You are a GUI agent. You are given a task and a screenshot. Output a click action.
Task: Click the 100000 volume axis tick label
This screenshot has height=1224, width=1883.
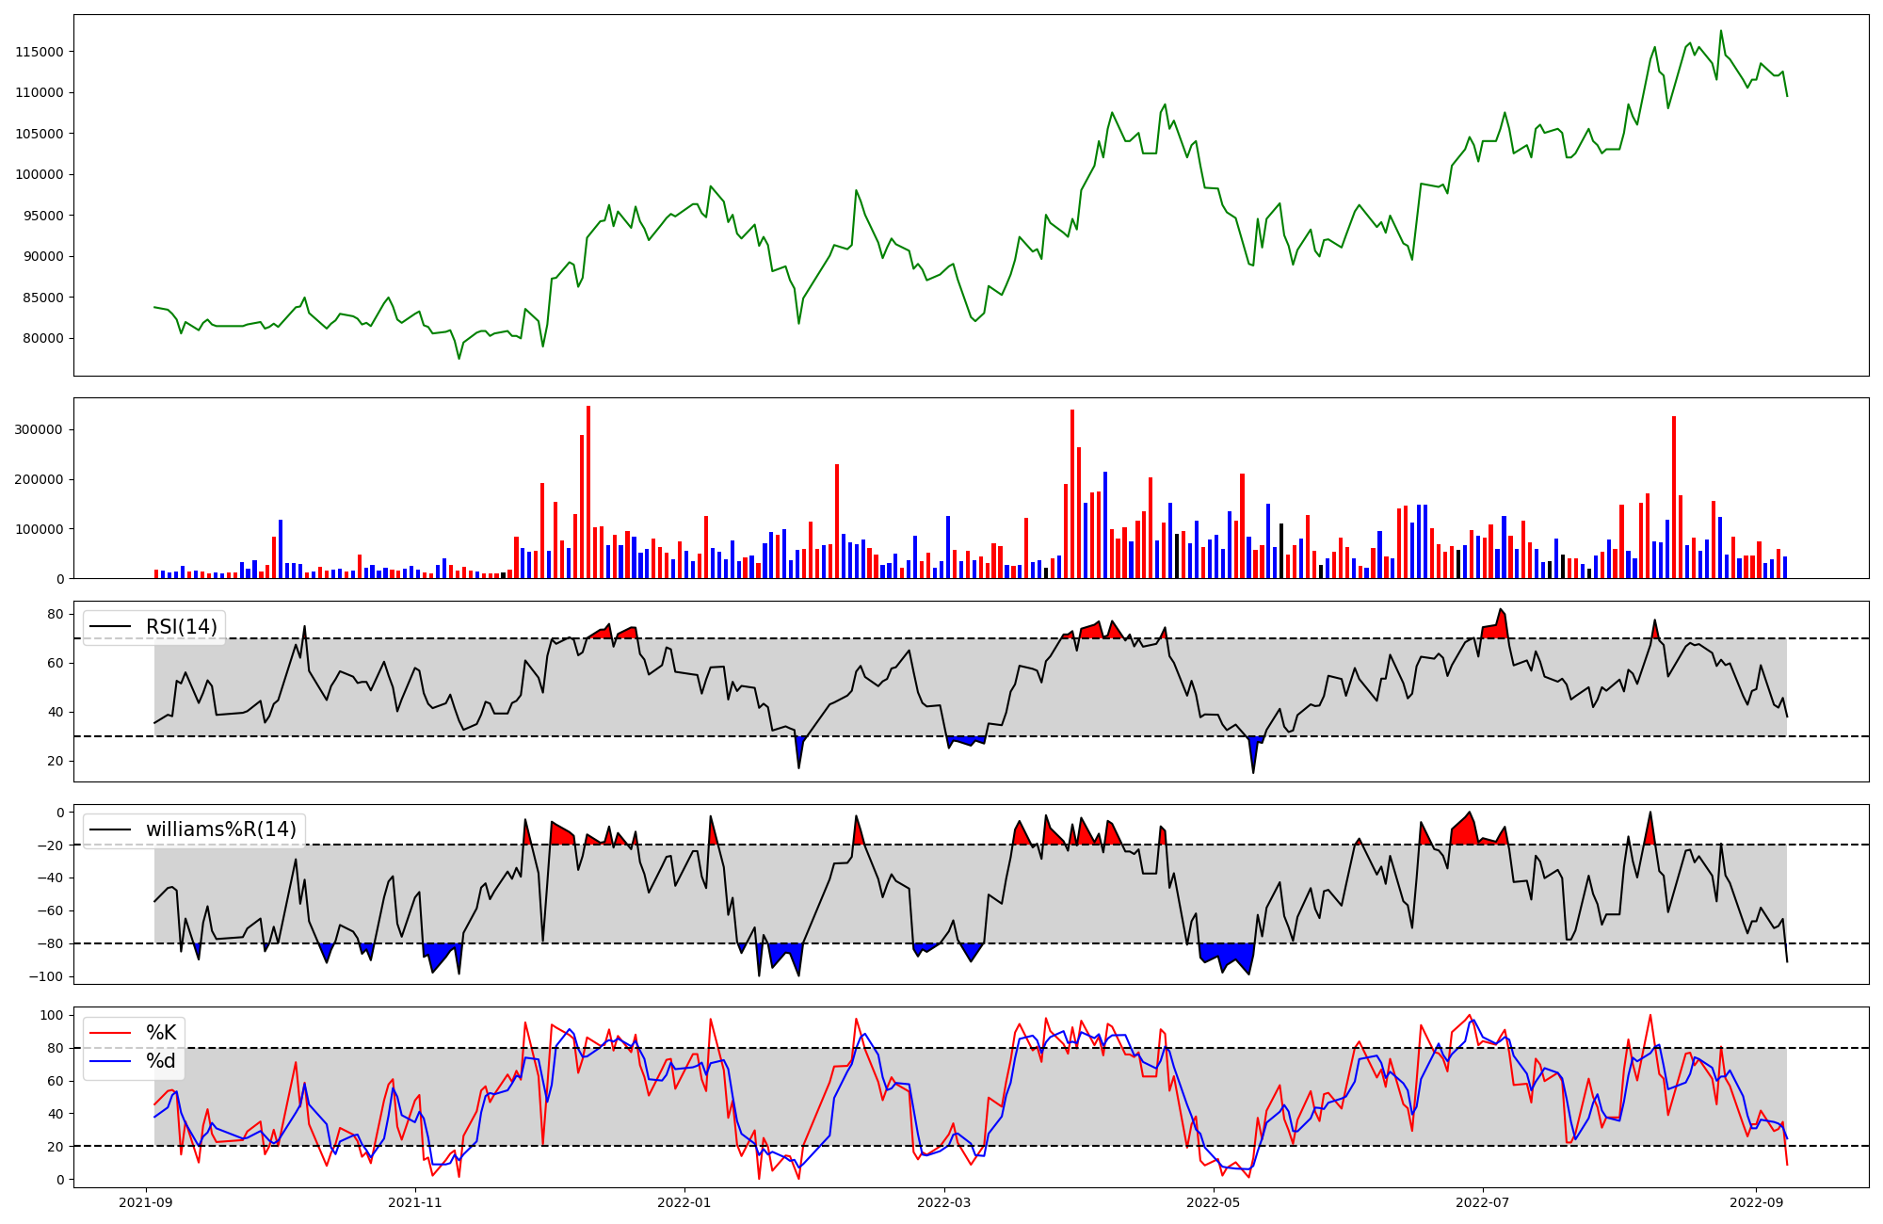[40, 529]
